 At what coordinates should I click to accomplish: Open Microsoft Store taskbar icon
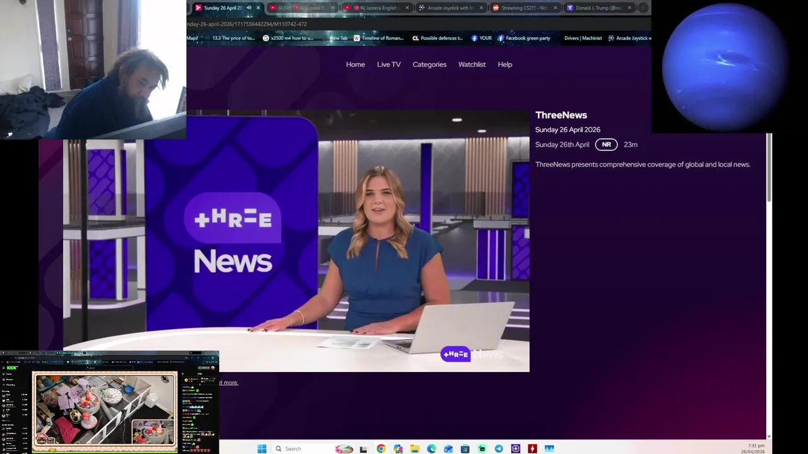(465, 449)
